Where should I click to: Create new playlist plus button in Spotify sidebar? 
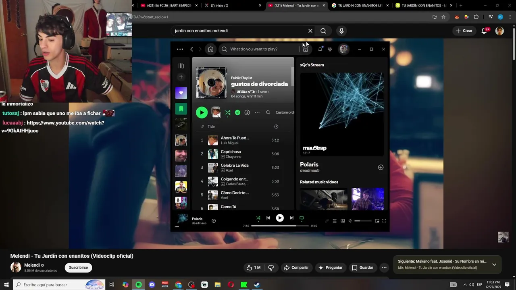click(181, 77)
